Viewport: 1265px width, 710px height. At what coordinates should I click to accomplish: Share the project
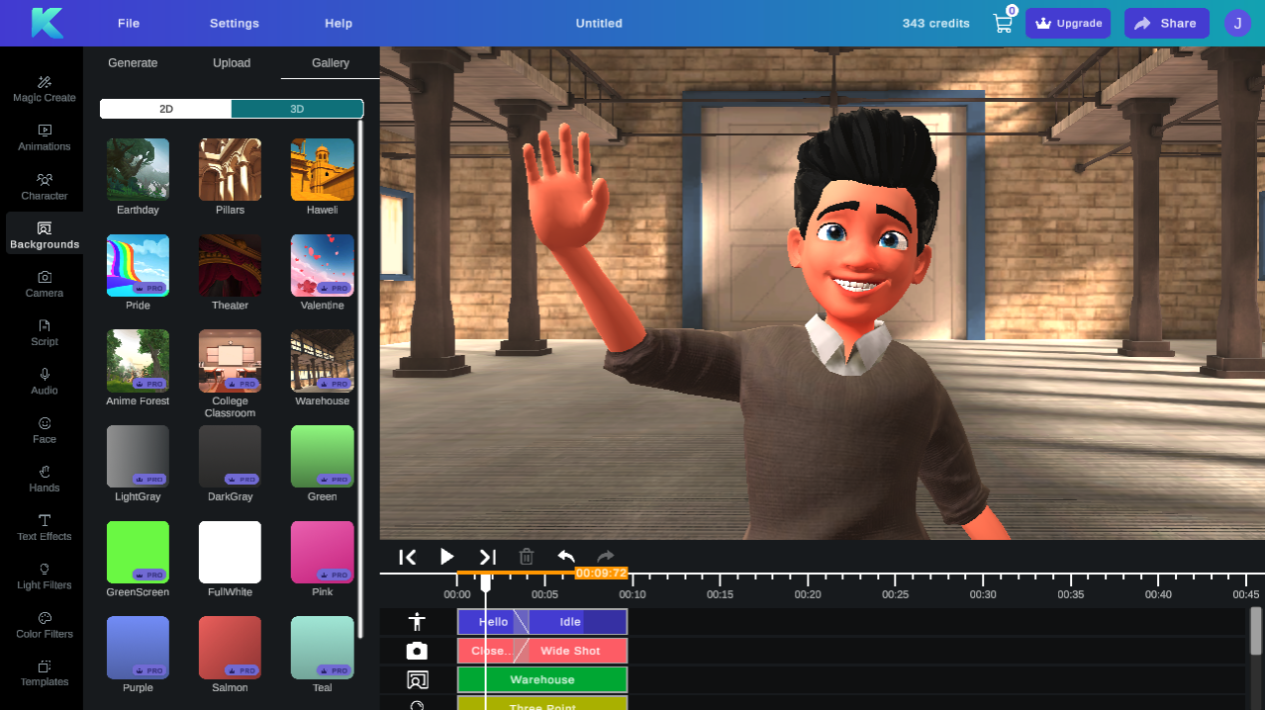pyautogui.click(x=1166, y=23)
